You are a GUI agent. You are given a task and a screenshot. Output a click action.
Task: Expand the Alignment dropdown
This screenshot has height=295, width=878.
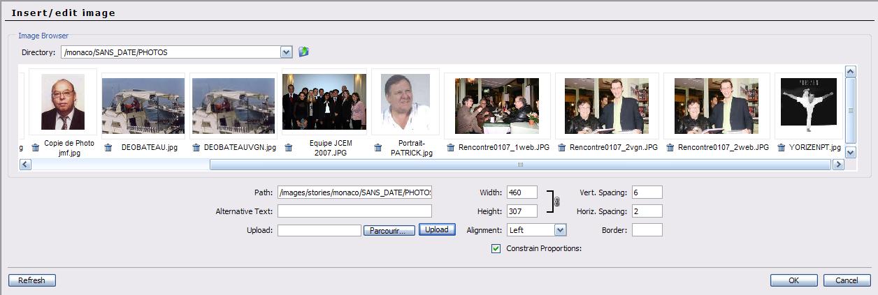pos(560,229)
